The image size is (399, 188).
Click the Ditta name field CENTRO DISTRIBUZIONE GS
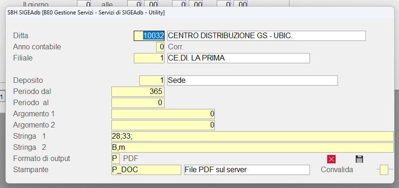click(x=266, y=36)
